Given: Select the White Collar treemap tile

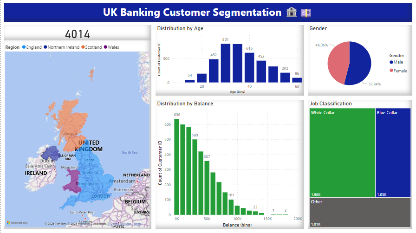Looking at the screenshot, I should 342,153.
